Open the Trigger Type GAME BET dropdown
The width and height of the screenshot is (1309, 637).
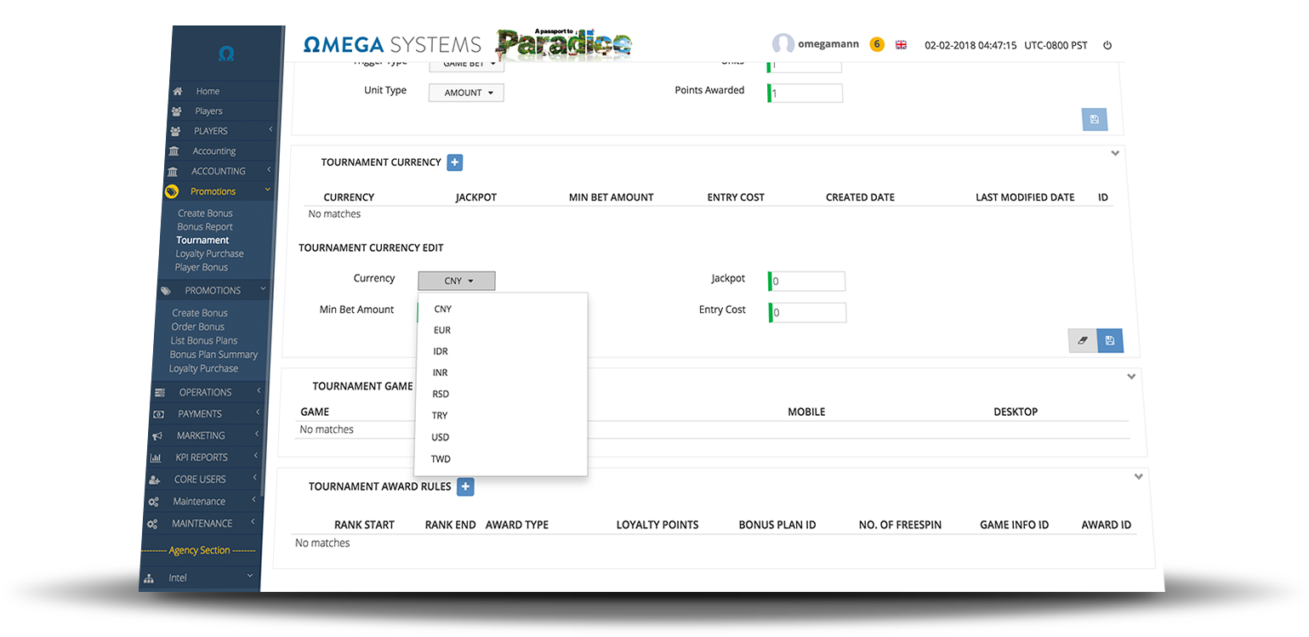tap(467, 64)
